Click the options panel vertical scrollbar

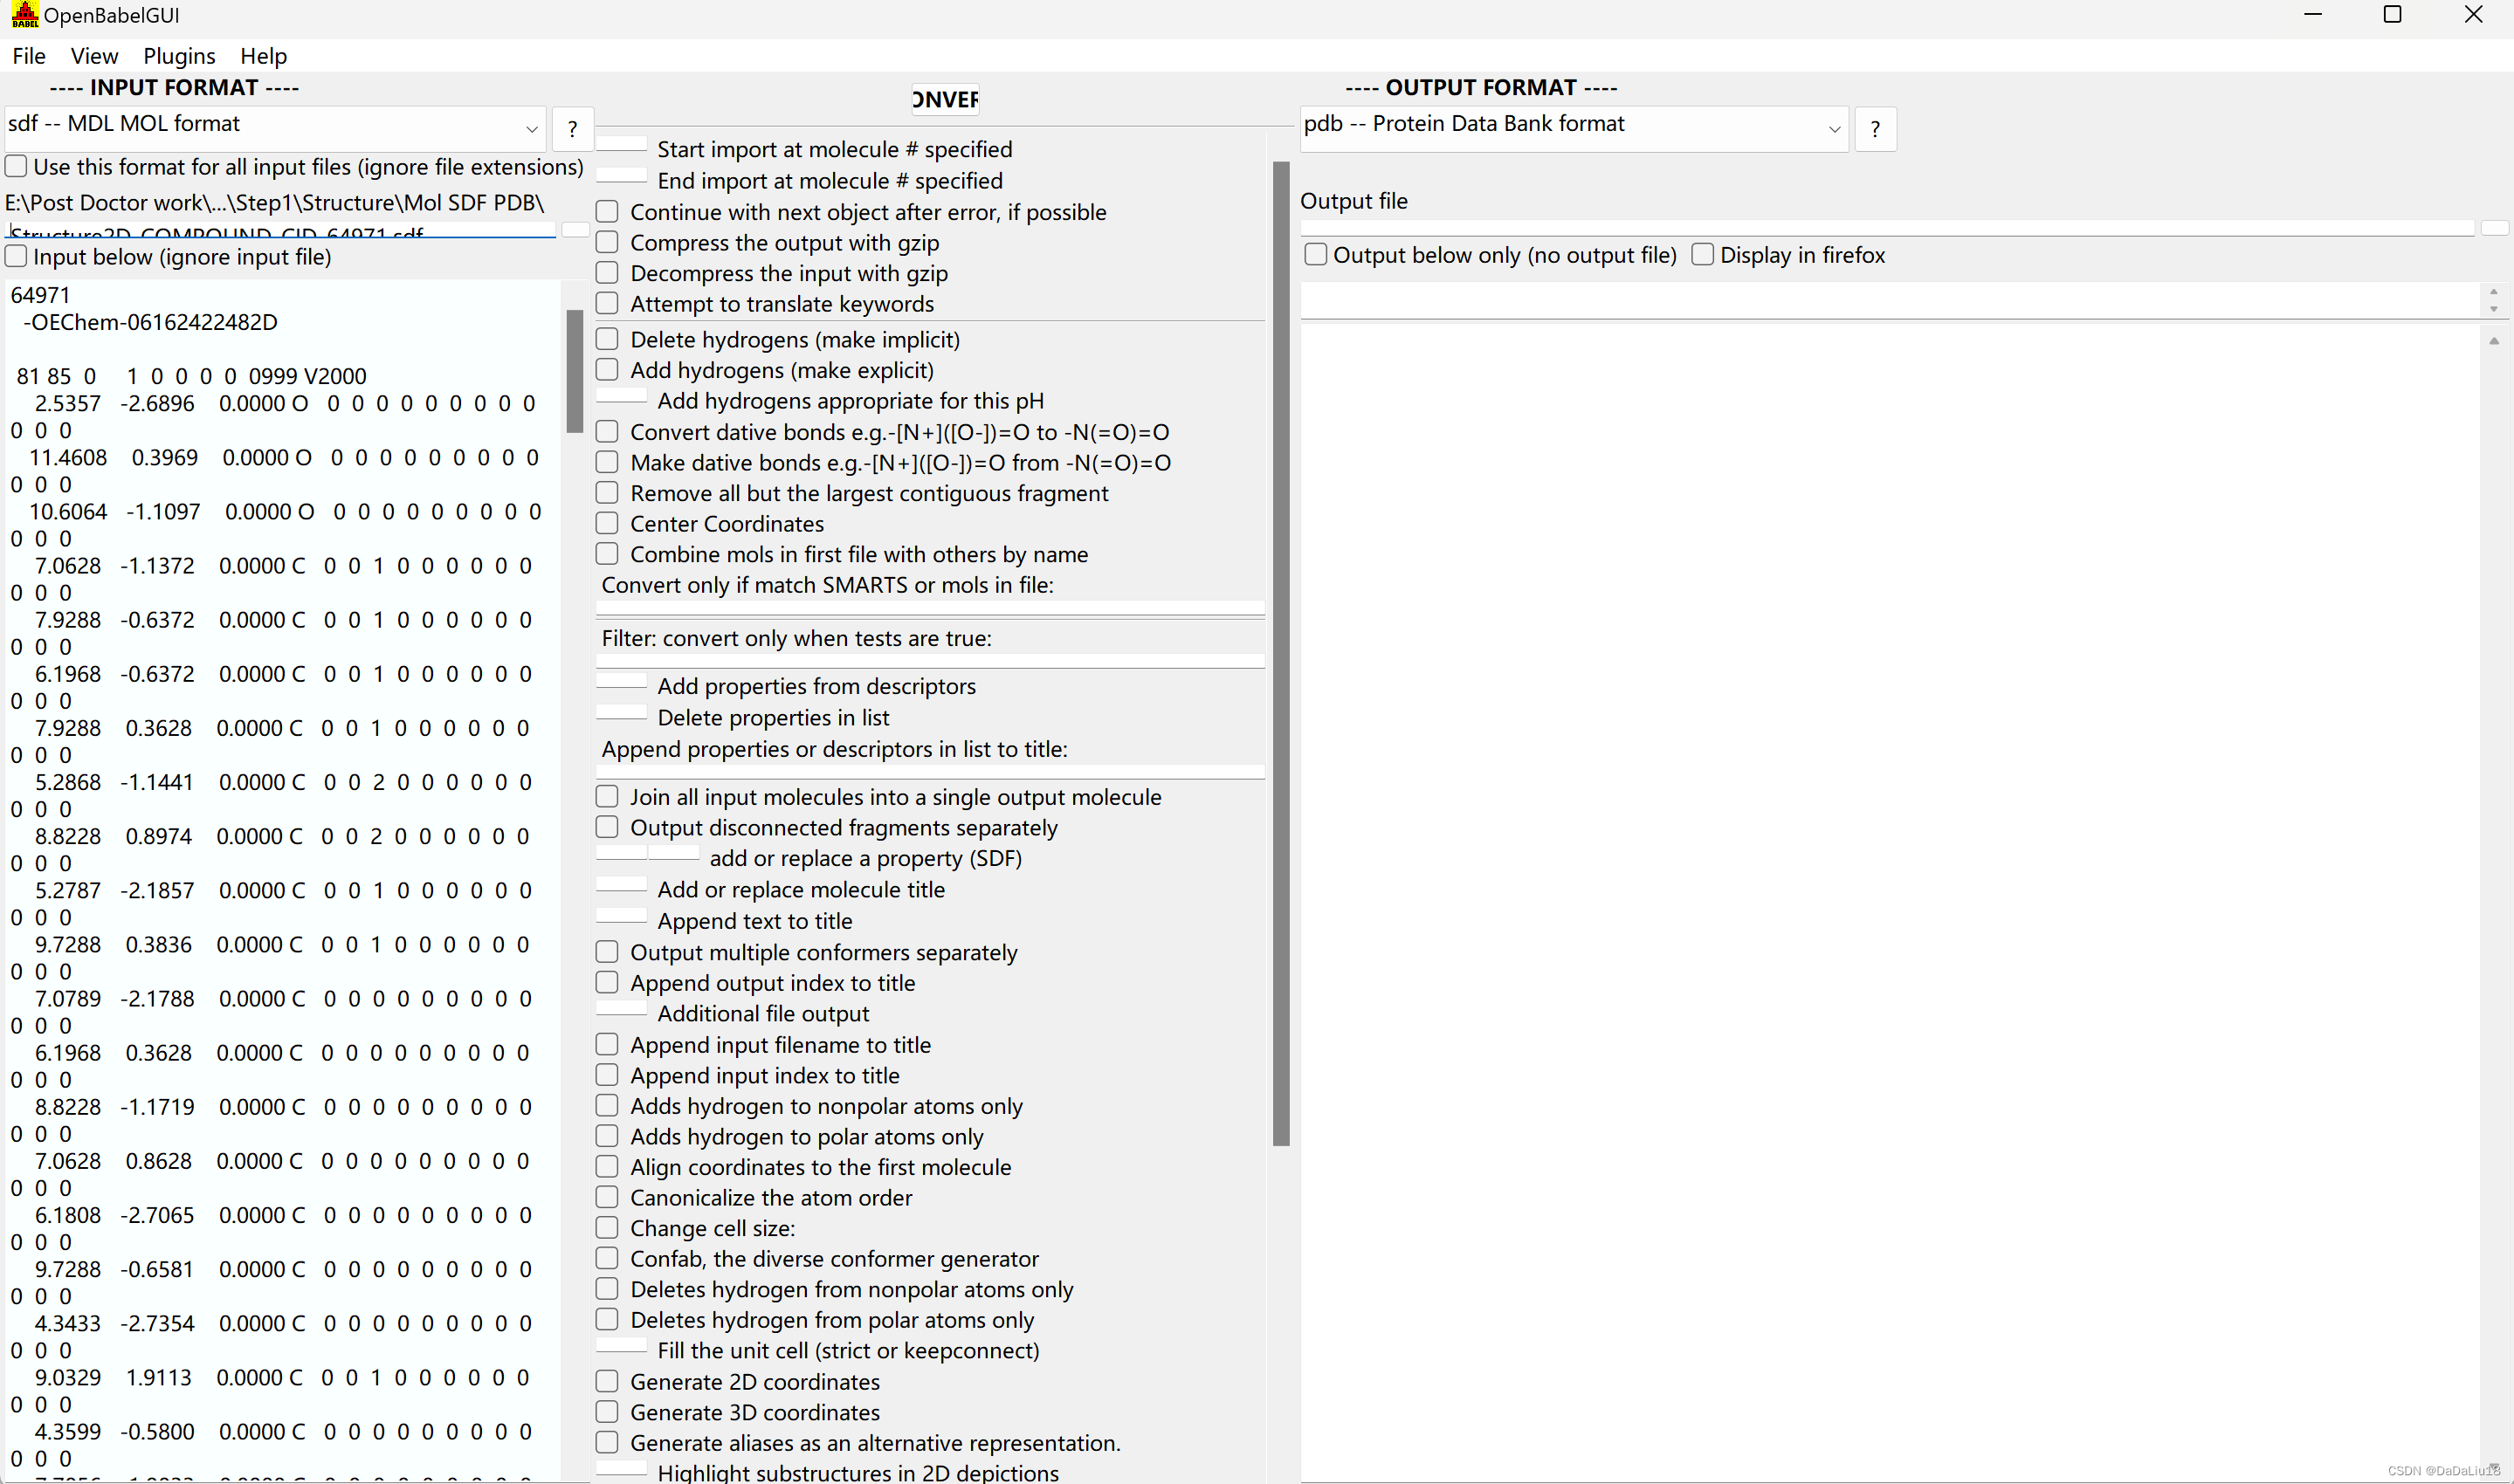[x=1281, y=653]
